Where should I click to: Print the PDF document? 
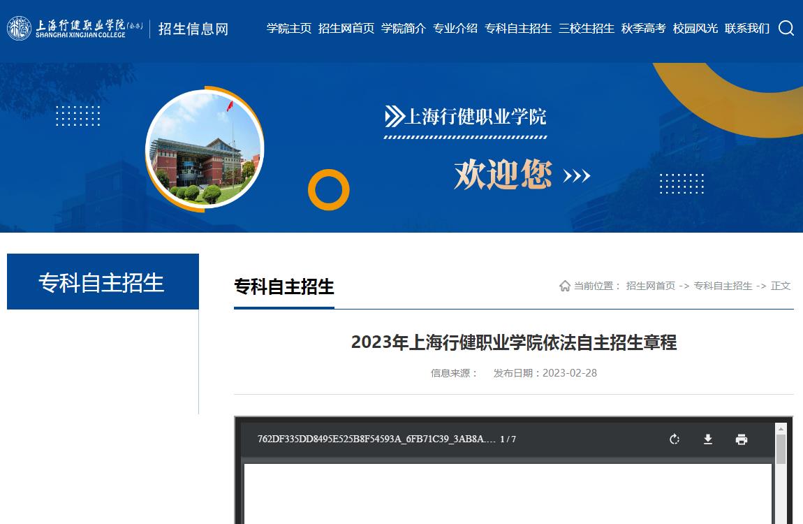pyautogui.click(x=741, y=439)
